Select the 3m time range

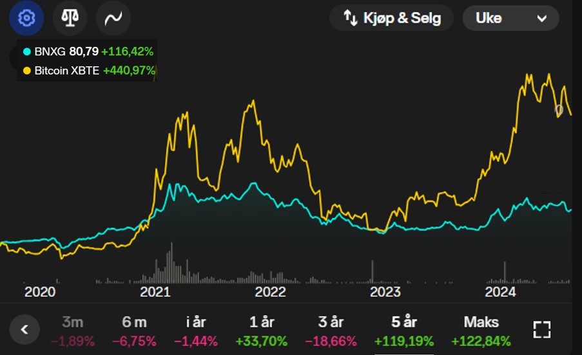point(73,331)
